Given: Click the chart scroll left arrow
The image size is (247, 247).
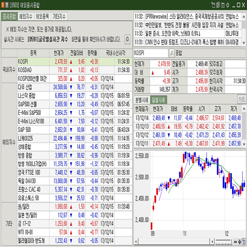Looking at the screenshot, I should click(136, 241).
